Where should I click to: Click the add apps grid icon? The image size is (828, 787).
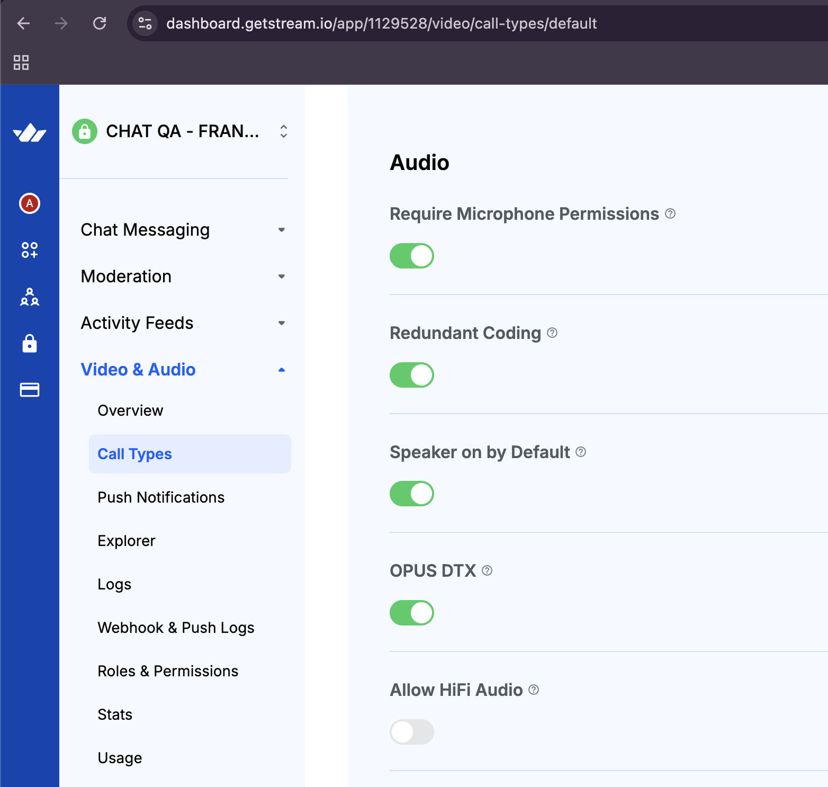30,250
